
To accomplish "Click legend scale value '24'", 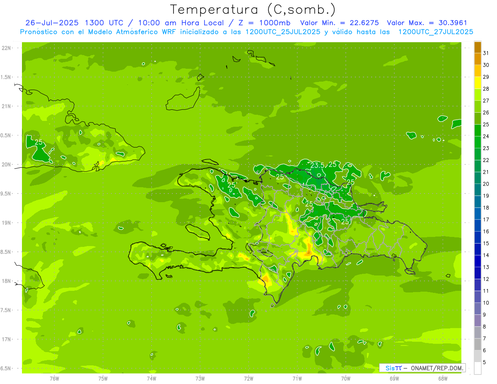I will click(x=486, y=136).
